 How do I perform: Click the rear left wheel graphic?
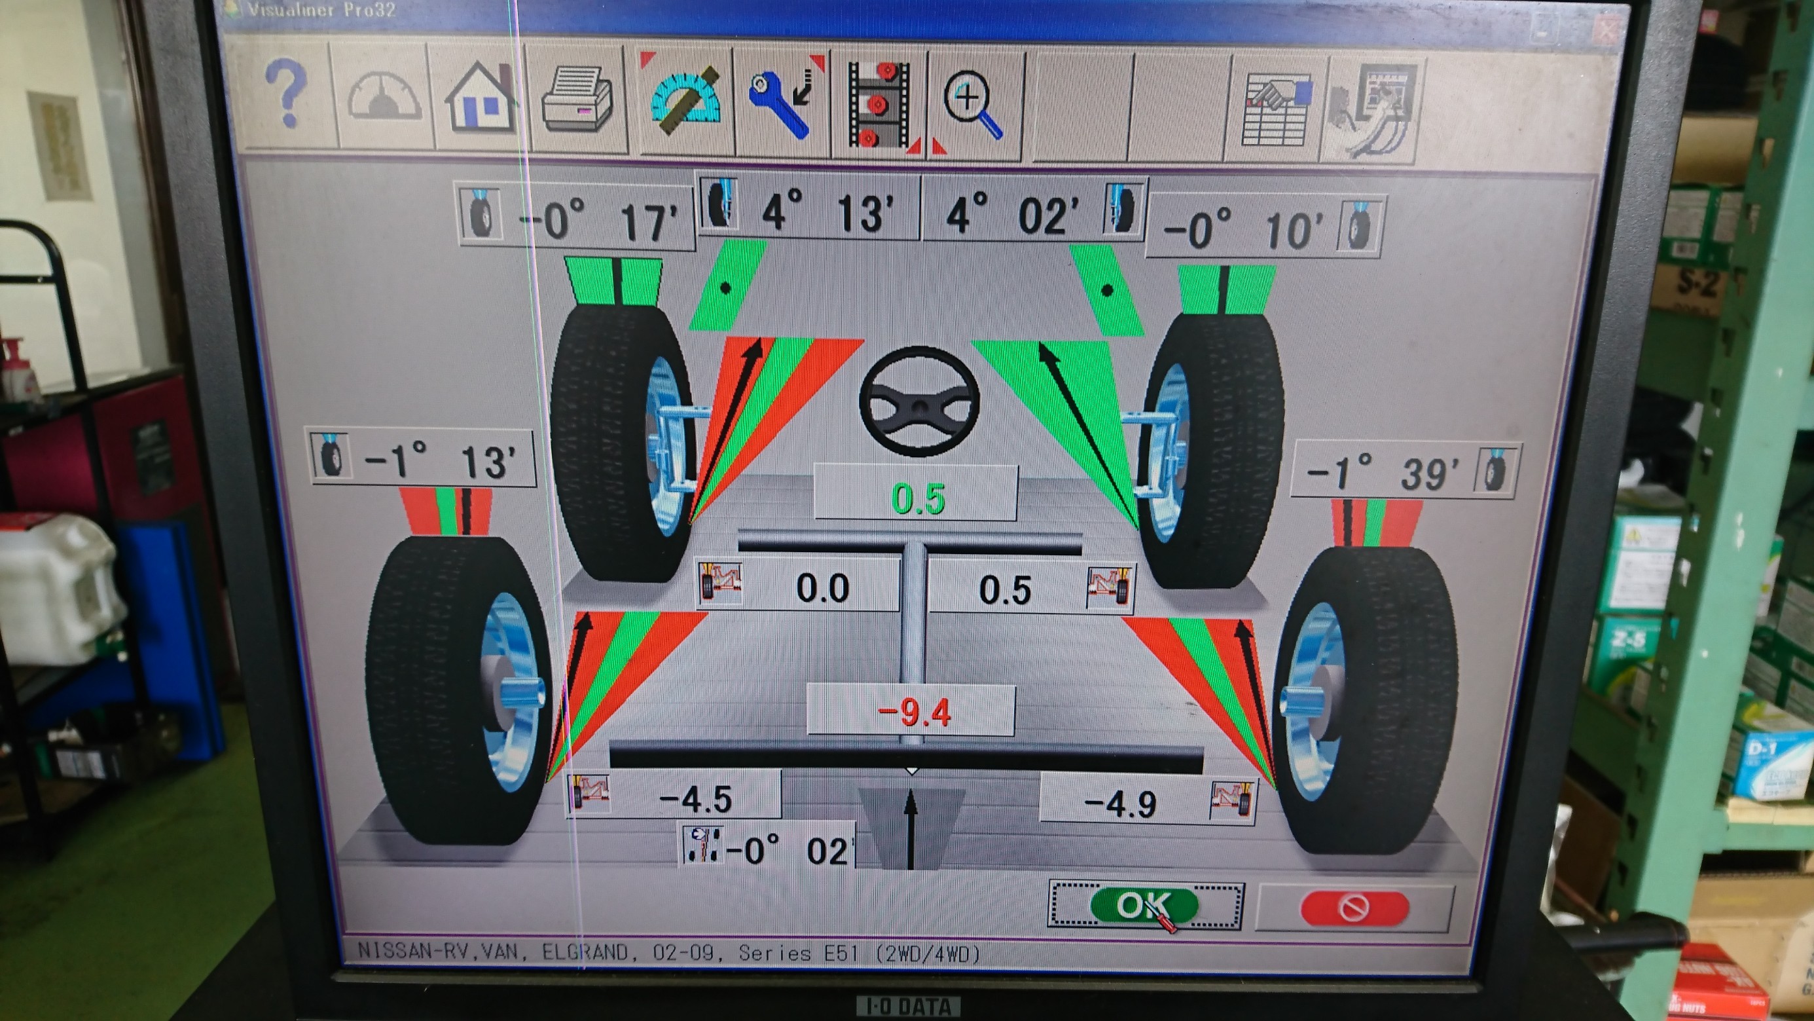458,690
